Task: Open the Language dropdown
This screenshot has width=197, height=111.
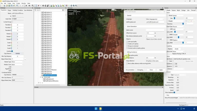Action: point(155,19)
